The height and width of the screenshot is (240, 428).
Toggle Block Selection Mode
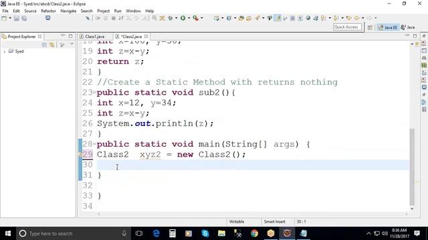(293, 18)
